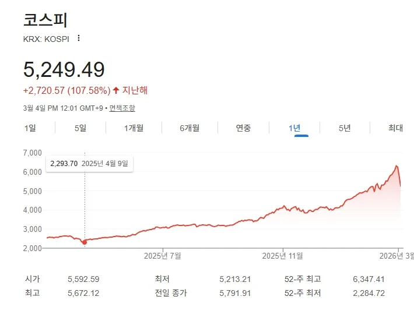Click the 코스피 title heading
The image size is (414, 321).
(45, 20)
